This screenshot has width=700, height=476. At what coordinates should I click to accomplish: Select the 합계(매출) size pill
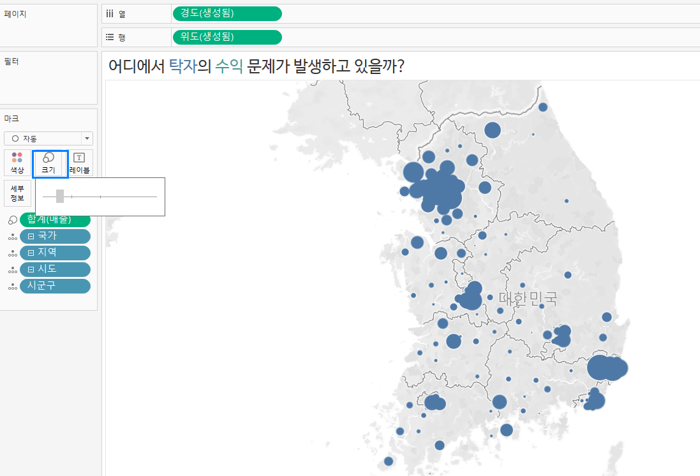(55, 219)
